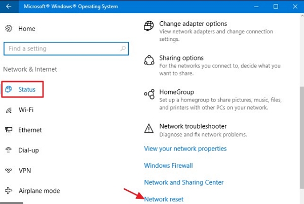Focus the Find a setting search box
304x204 pixels.
tap(66, 48)
